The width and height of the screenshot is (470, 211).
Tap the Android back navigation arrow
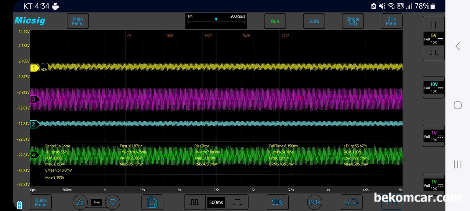coord(458,46)
